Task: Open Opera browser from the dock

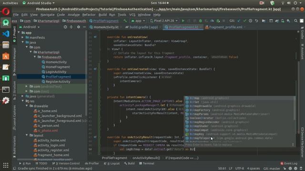Action: [x=6, y=11]
